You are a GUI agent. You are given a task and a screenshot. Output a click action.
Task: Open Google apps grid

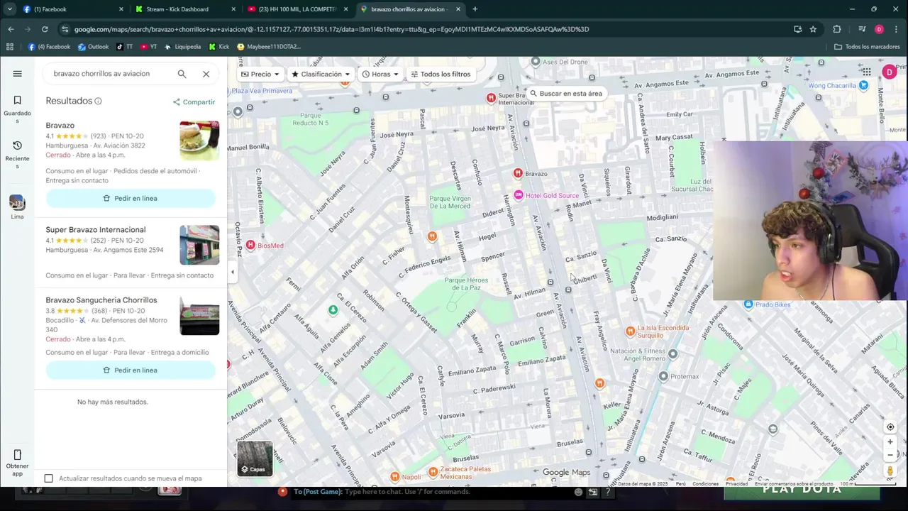tap(867, 72)
